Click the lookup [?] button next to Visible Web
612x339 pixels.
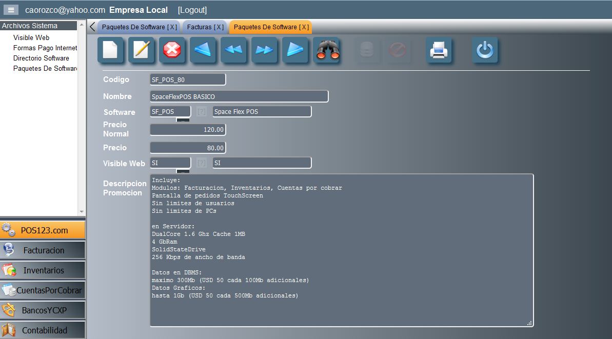tap(202, 163)
